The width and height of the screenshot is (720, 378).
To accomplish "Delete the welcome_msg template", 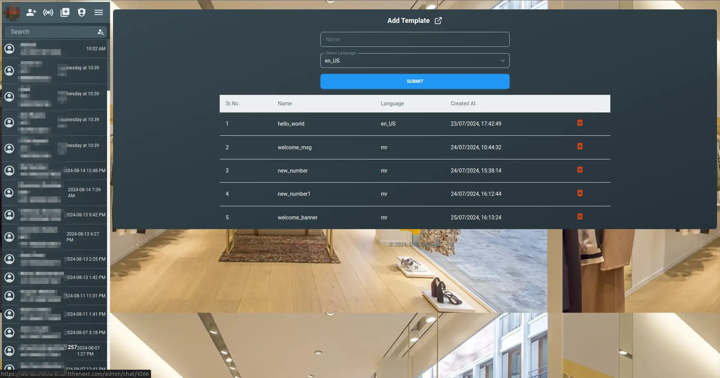I will pyautogui.click(x=580, y=146).
